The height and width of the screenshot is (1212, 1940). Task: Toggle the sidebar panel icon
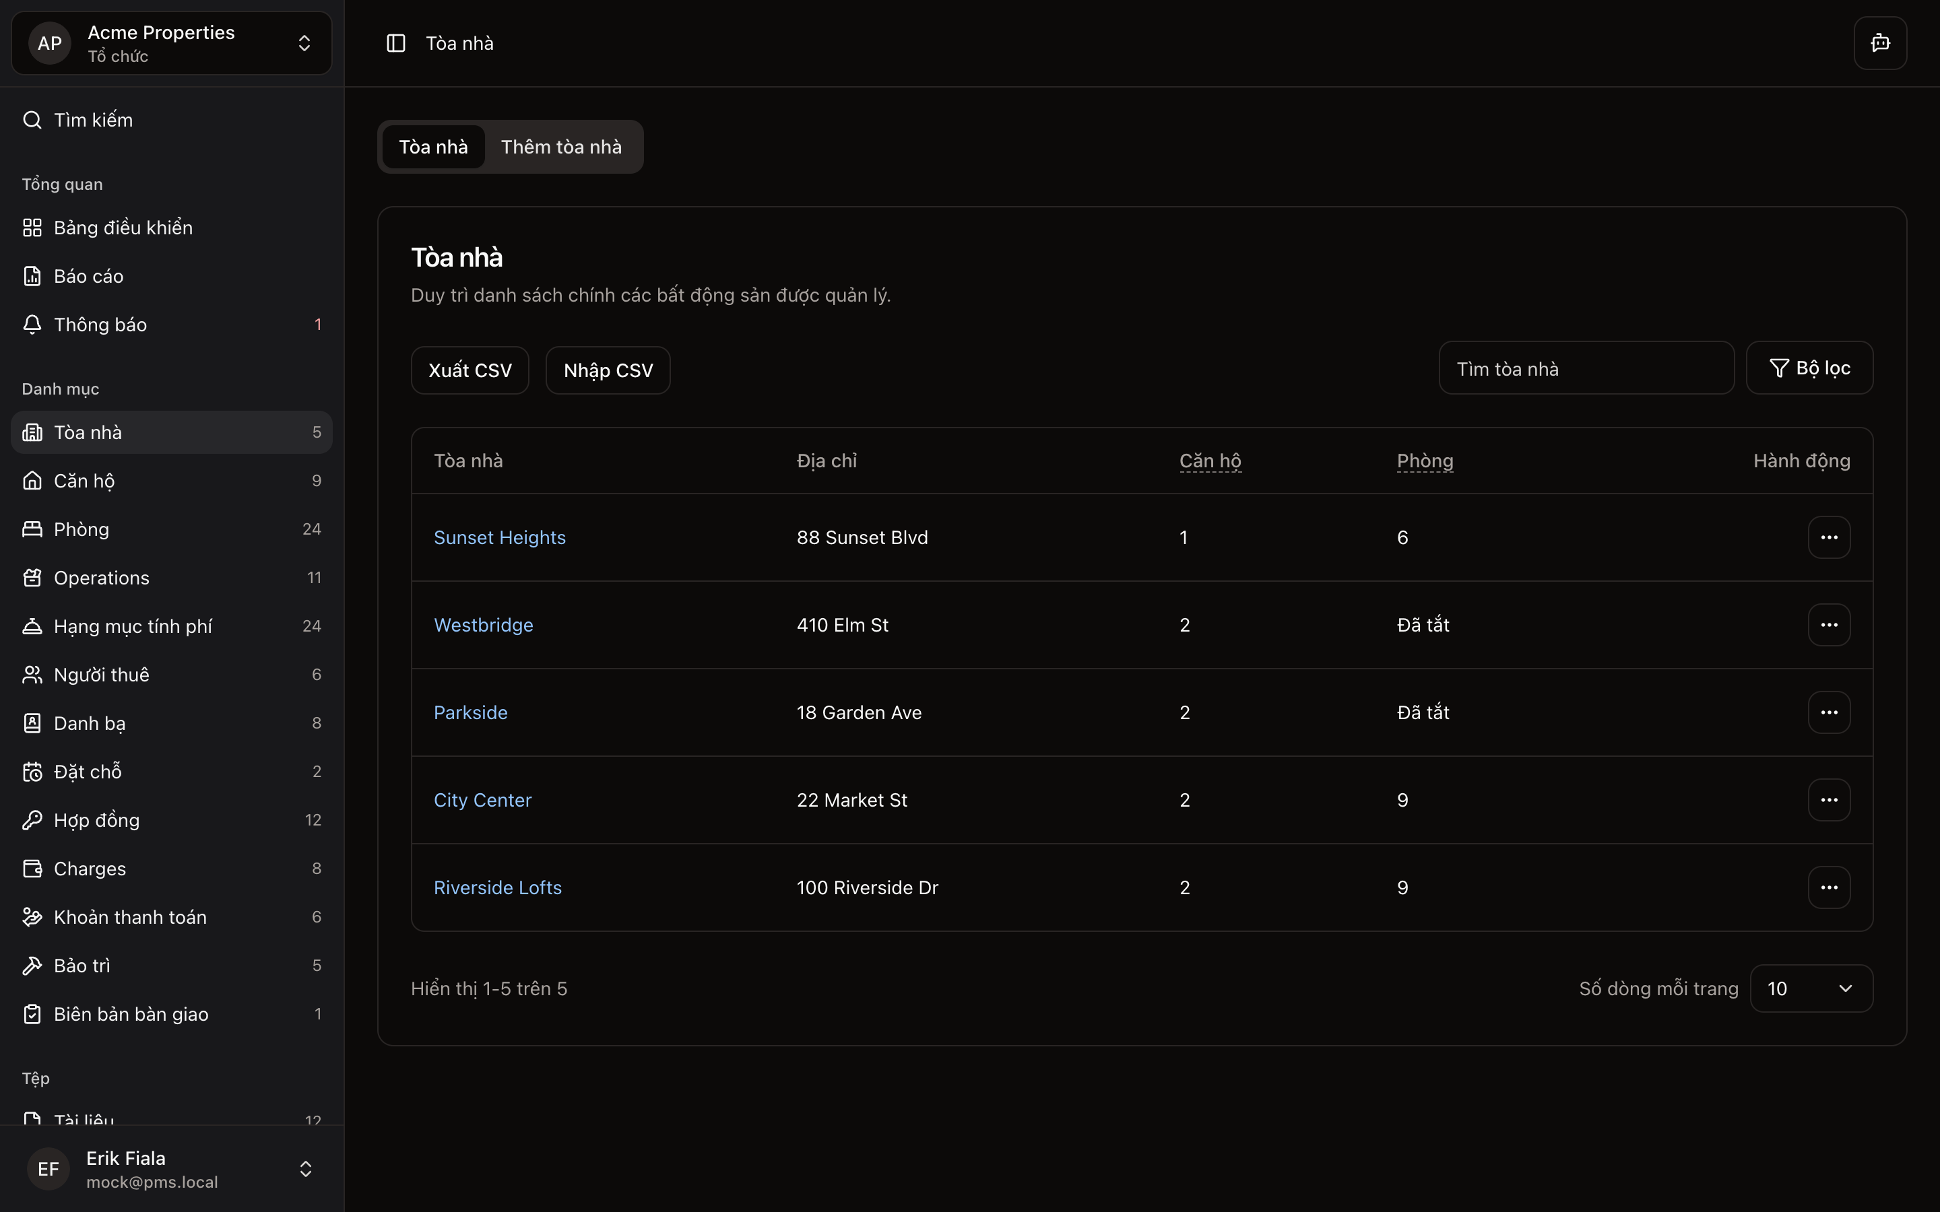(x=396, y=43)
